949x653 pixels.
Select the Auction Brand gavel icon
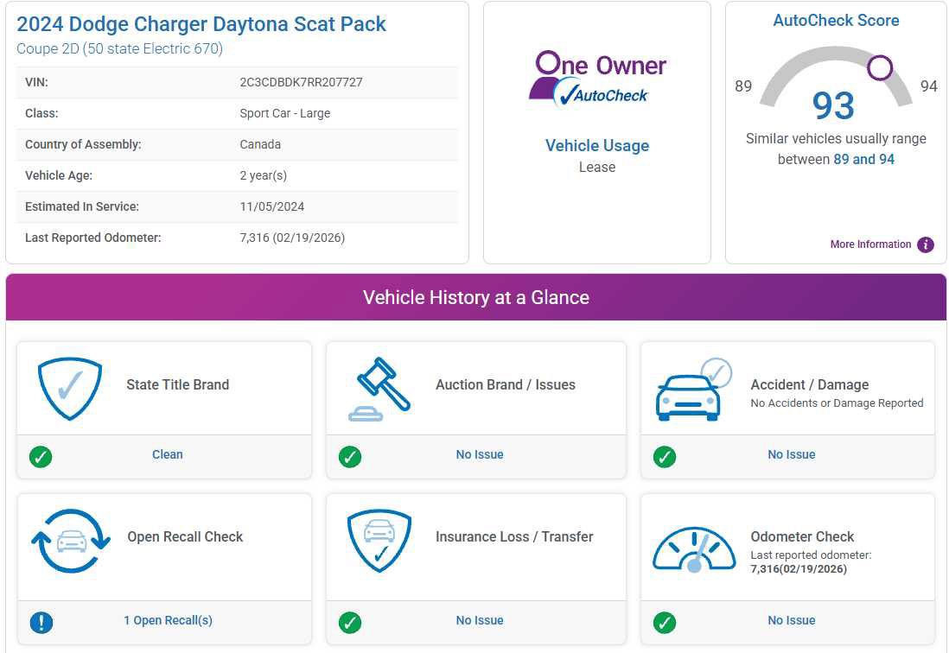tap(380, 386)
